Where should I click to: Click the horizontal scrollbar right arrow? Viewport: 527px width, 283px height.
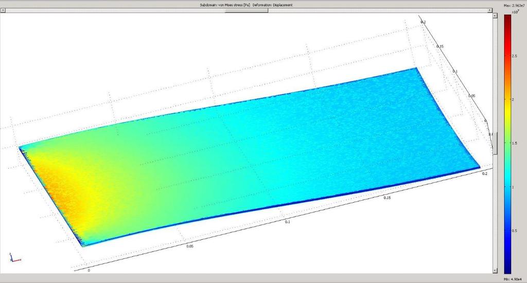click(490, 10)
